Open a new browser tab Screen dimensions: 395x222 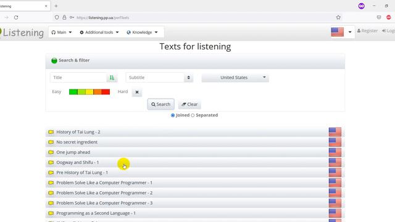coord(56,6)
